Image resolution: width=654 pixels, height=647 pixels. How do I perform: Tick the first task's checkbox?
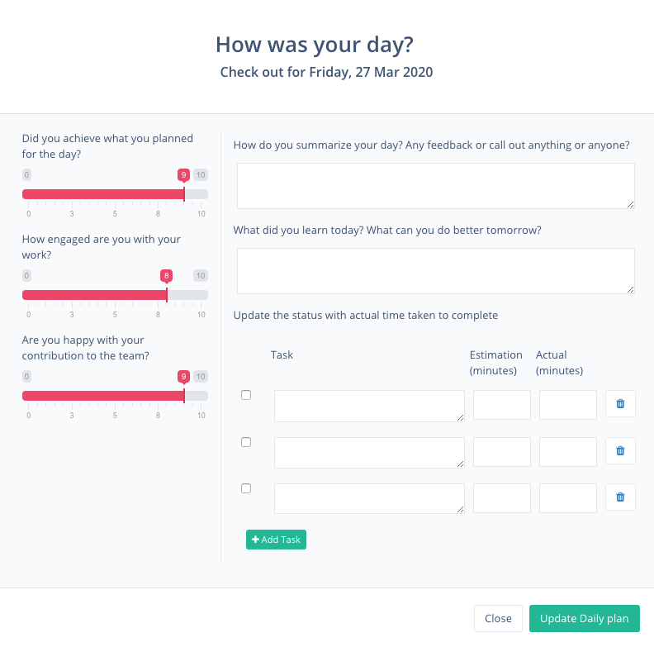[x=246, y=395]
